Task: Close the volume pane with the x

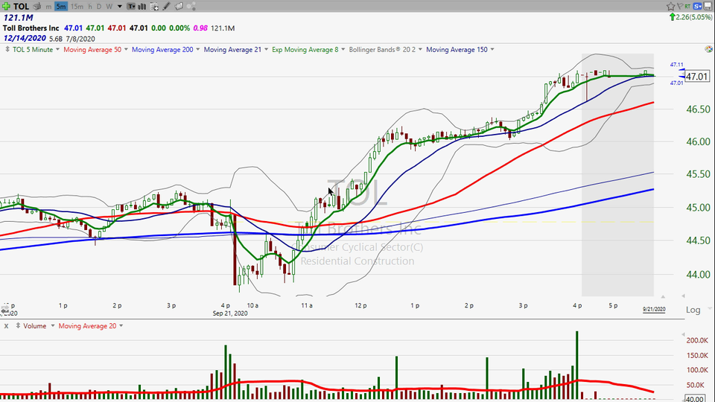Action: [x=6, y=326]
